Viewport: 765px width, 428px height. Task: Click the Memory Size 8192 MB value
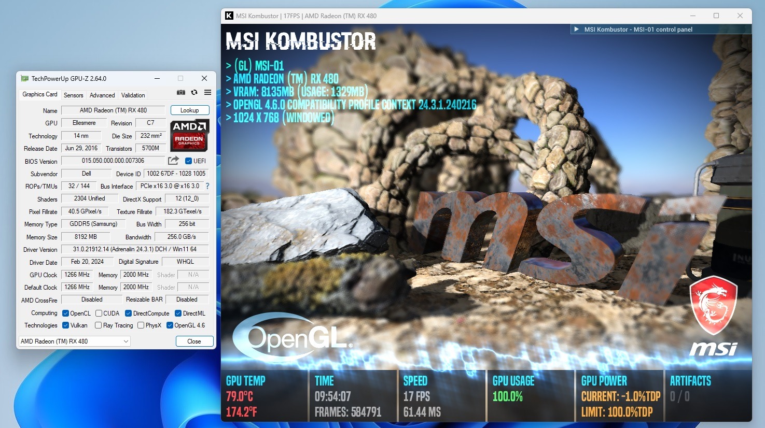(x=86, y=237)
